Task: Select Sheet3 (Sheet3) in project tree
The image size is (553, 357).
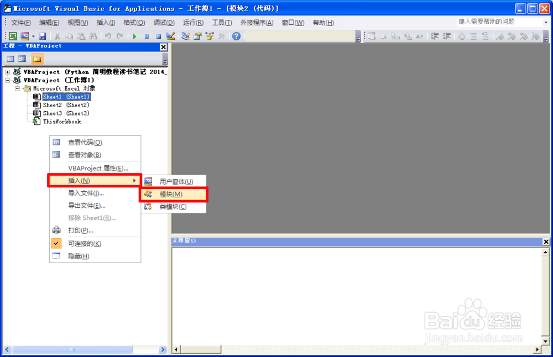Action: coord(66,113)
